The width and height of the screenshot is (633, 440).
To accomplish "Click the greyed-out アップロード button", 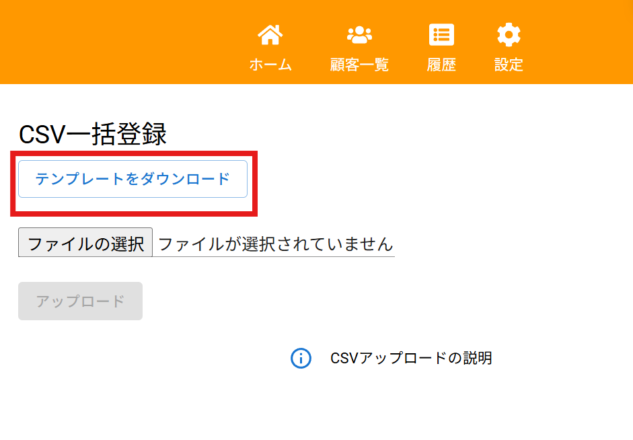I will 80,301.
